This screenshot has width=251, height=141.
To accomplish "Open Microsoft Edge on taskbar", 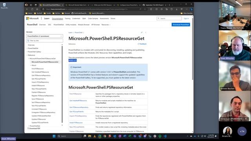I will coord(100,136).
